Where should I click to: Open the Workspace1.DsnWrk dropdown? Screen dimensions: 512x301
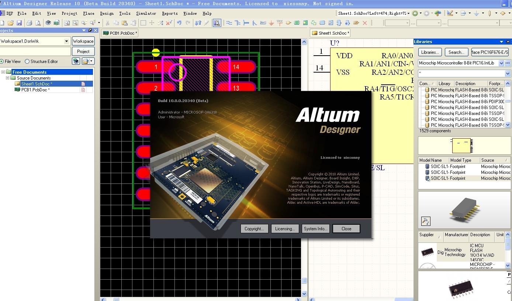tap(66, 41)
